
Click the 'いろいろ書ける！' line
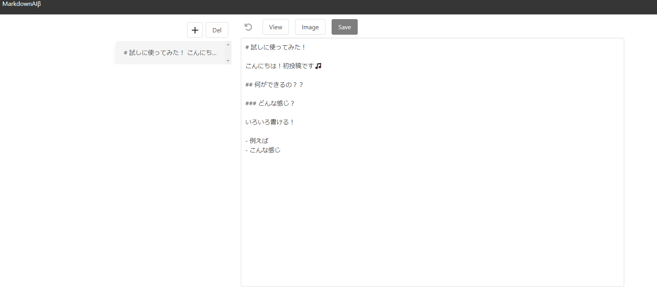(x=270, y=122)
